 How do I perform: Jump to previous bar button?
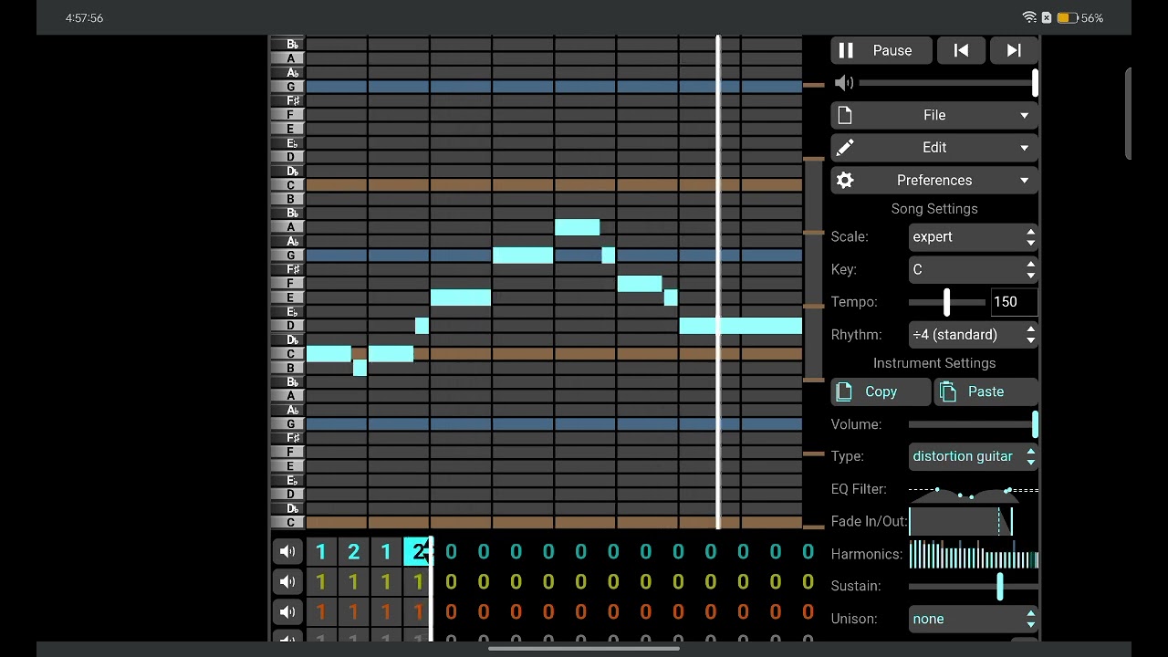click(x=961, y=50)
